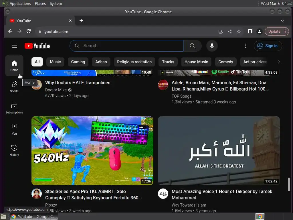Screen dimensions: 293x220
Task: Select the Adhan category chip
Action: tap(101, 62)
